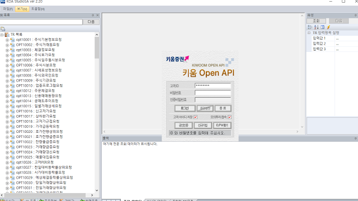Image resolution: width=358 pixels, height=201 pixels.
Task: Click the node icon beside opt10015 일별거래상세요청
Action: point(12,106)
